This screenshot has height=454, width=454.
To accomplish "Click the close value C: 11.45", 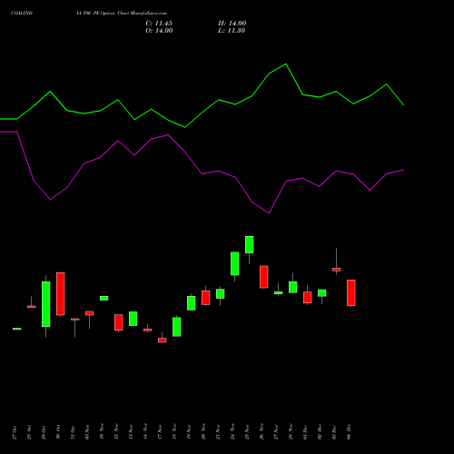I will (159, 24).
